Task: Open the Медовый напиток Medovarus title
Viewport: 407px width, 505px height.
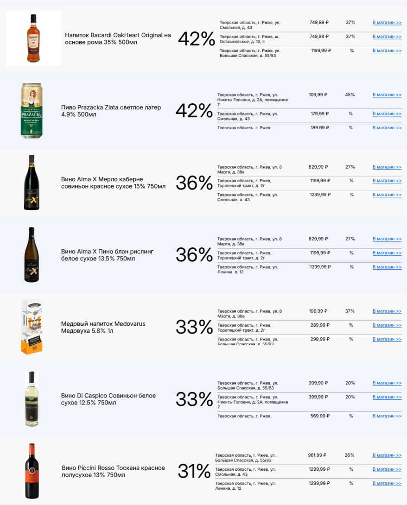Action: (103, 327)
